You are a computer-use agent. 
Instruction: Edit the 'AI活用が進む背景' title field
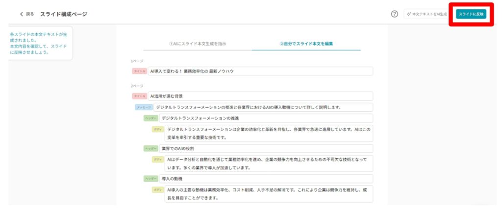coord(260,96)
